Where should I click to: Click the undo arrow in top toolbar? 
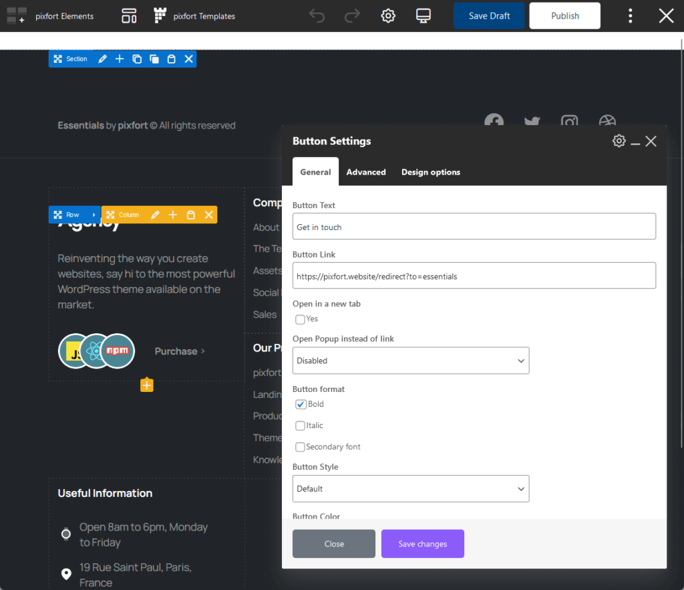pyautogui.click(x=317, y=15)
